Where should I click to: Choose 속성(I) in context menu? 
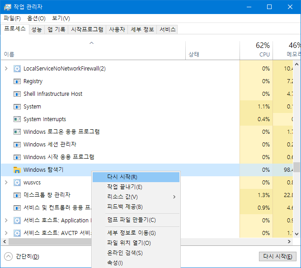tap(136, 263)
